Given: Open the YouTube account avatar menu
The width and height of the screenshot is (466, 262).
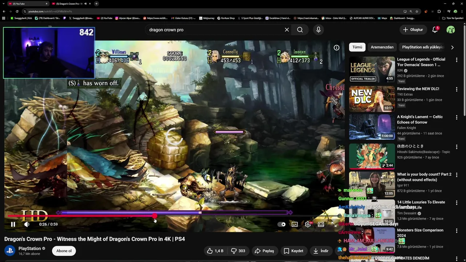Looking at the screenshot, I should 451,30.
